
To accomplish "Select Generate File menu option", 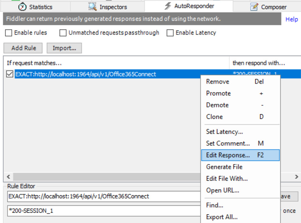I will (224, 167).
